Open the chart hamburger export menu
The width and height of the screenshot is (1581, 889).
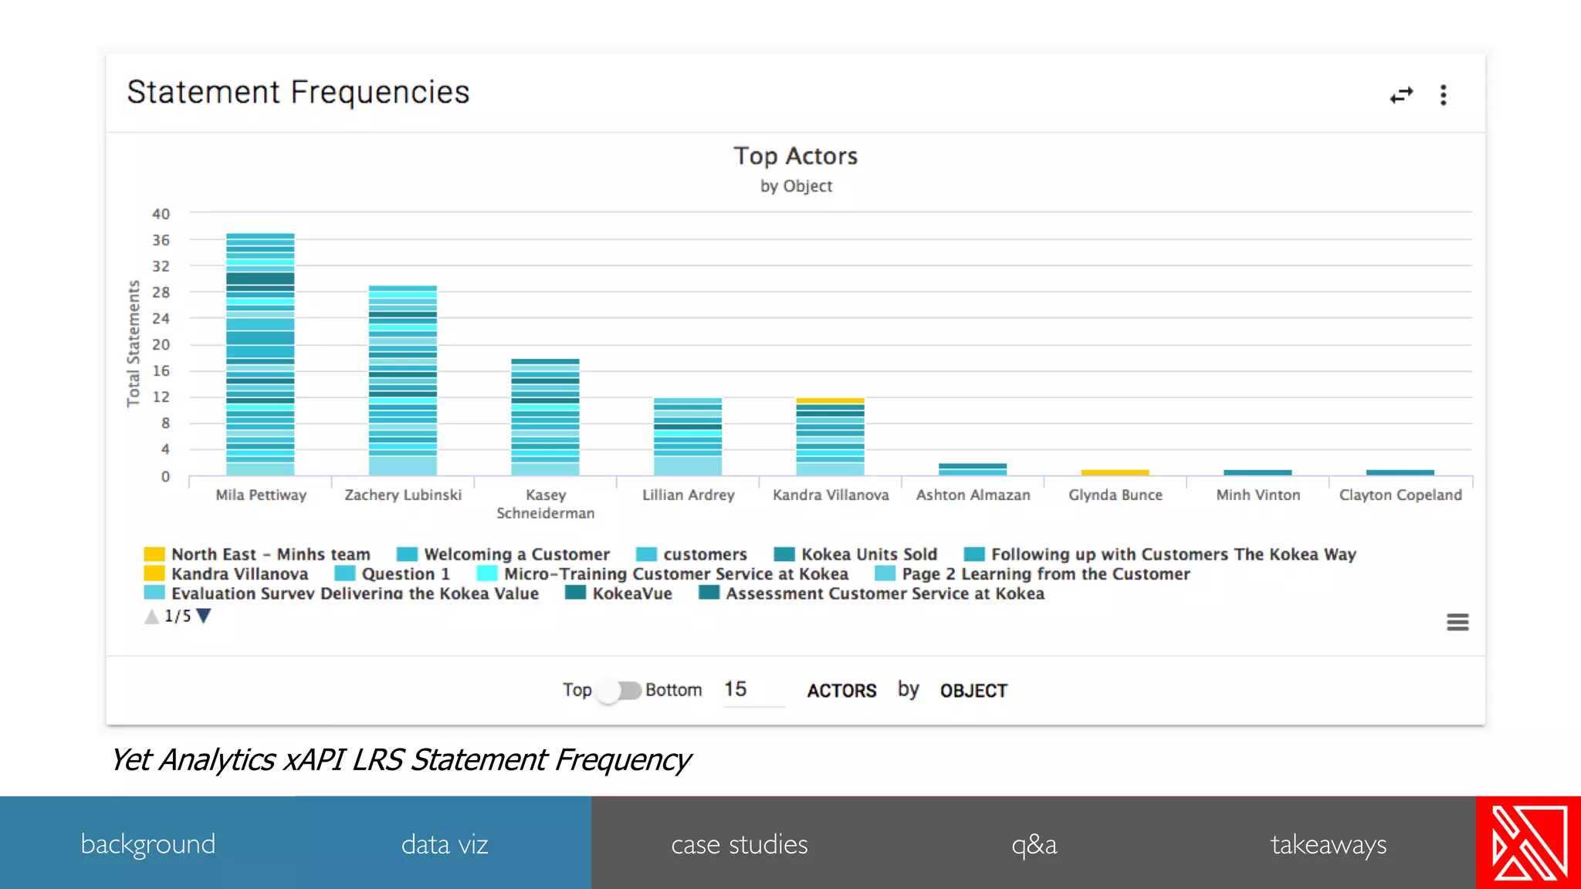tap(1457, 622)
